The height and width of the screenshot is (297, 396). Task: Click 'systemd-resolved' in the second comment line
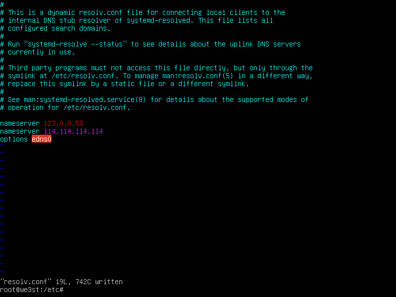(x=158, y=20)
